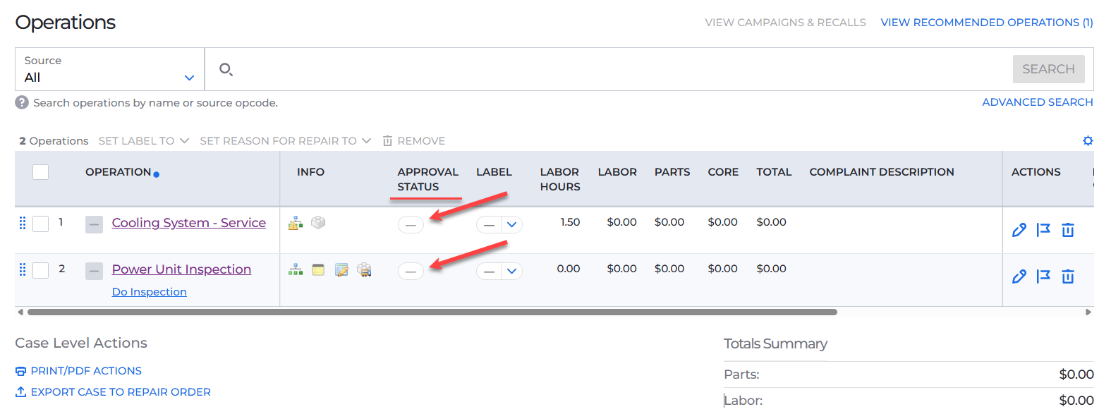Image resolution: width=1111 pixels, height=414 pixels.
Task: Click the search magnifier icon
Action: 226,69
